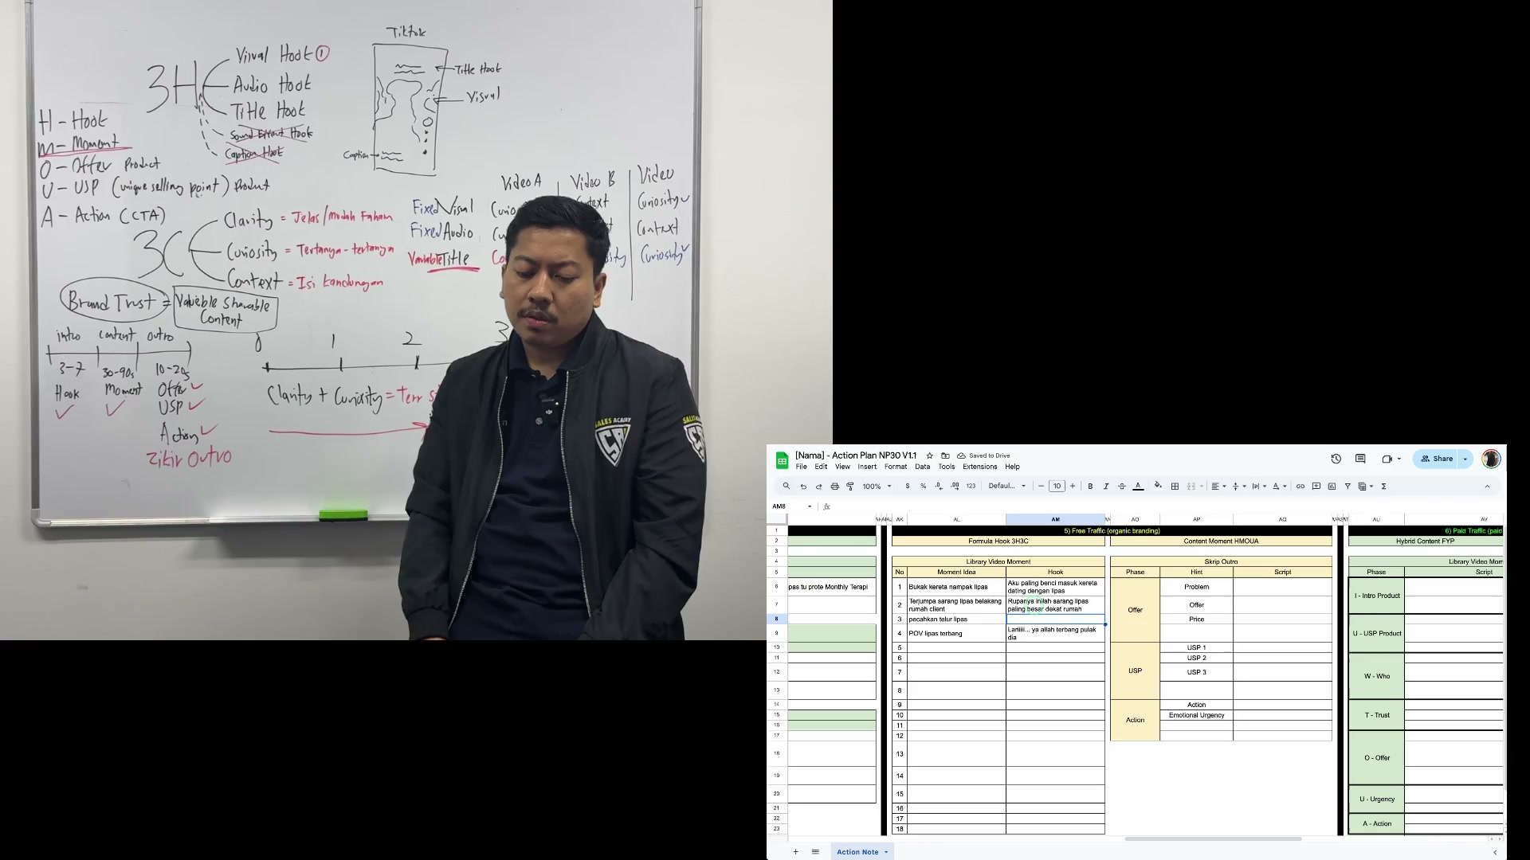
Task: Open the fill color picker
Action: pos(1158,486)
